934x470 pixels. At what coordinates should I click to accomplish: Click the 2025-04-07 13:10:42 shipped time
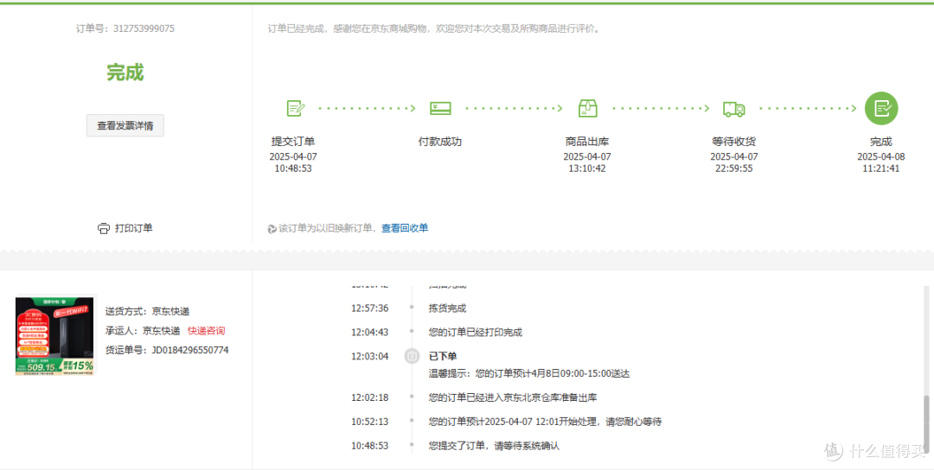(587, 162)
